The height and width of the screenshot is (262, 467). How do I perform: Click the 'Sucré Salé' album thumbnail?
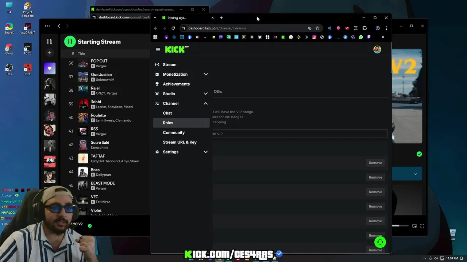83,145
